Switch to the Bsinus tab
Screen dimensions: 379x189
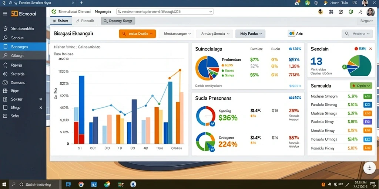61,21
